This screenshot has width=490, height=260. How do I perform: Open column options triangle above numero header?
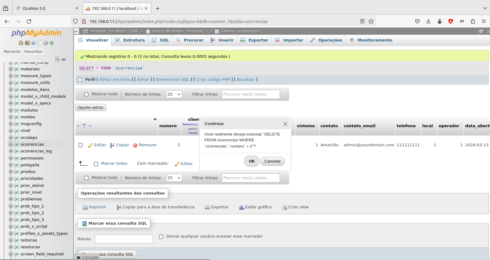(x=155, y=119)
